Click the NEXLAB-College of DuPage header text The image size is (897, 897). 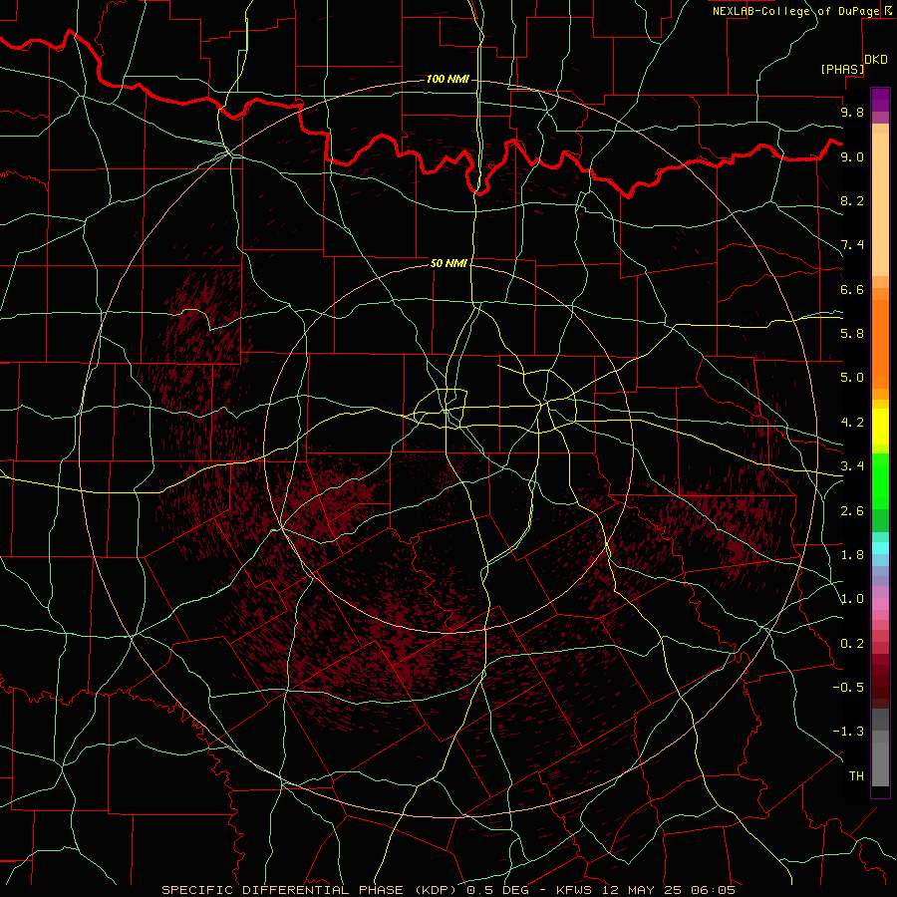795,11
